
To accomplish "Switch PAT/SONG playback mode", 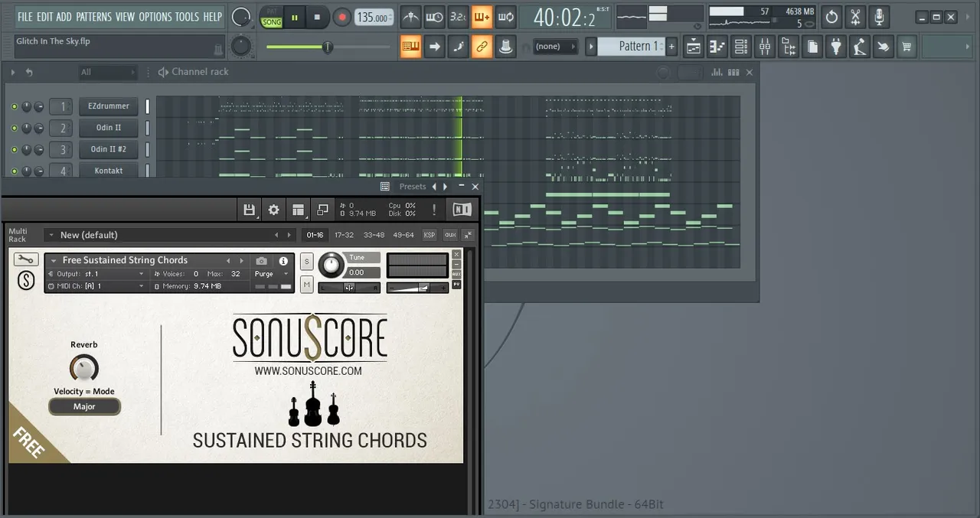I will pyautogui.click(x=272, y=17).
